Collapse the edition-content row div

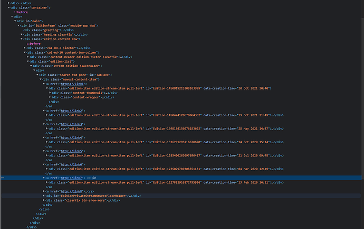click(22, 39)
